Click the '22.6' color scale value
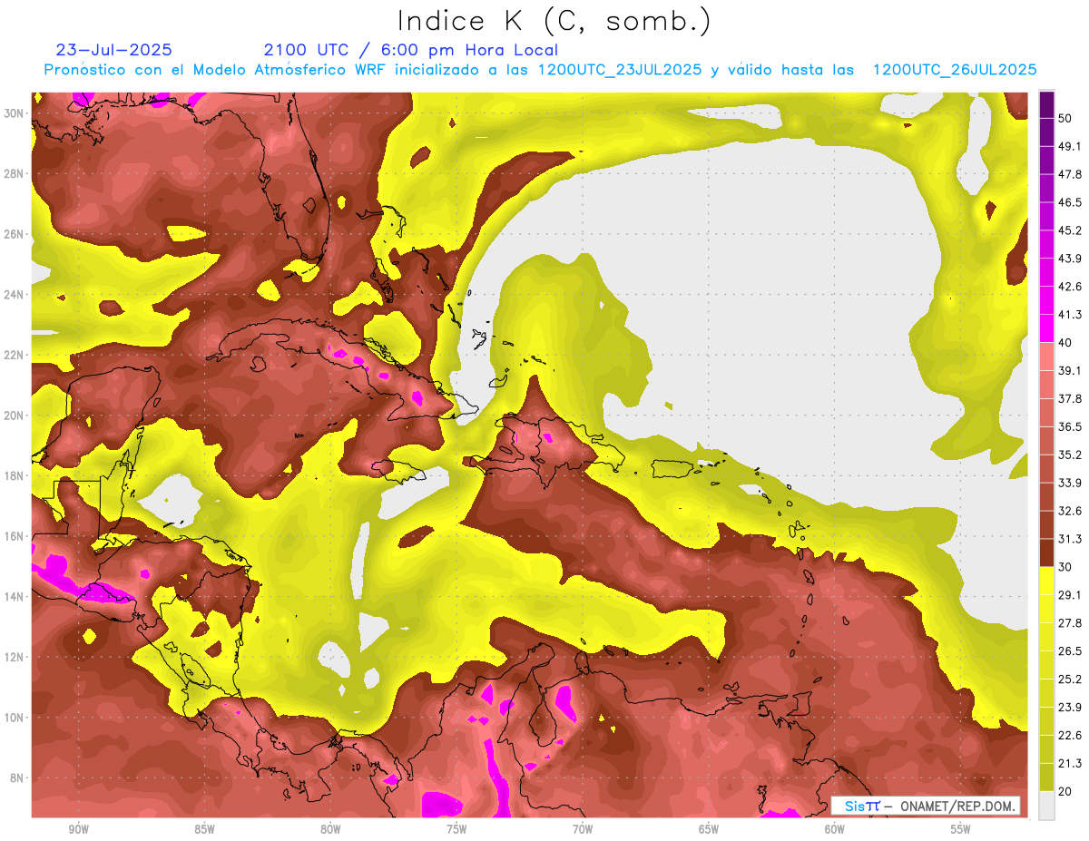The height and width of the screenshot is (841, 1089). pos(1069,736)
